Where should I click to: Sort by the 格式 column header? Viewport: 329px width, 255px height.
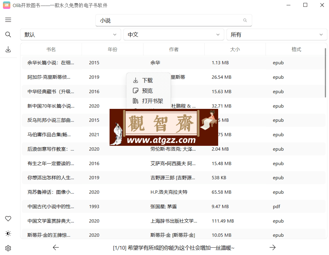point(296,49)
